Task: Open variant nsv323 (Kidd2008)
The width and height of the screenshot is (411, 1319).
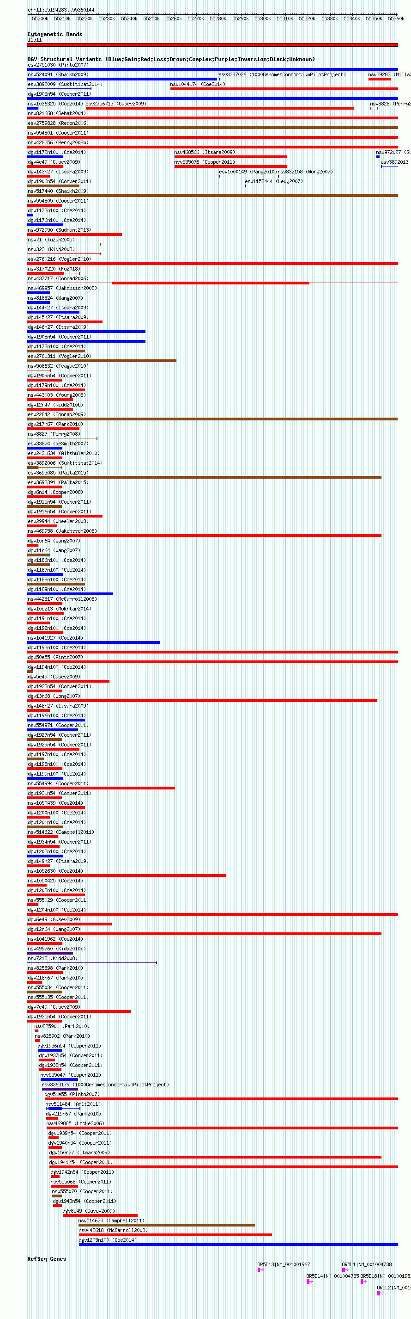Action: [x=51, y=250]
